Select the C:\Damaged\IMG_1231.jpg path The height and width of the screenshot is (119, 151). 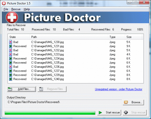pos(47,46)
